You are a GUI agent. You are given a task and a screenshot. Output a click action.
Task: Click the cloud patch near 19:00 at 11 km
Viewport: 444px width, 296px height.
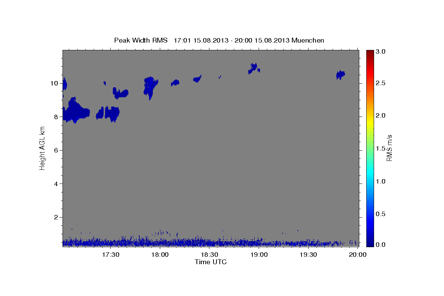[x=254, y=68]
